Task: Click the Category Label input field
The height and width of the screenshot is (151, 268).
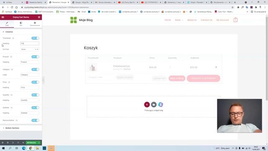Action: (30, 75)
